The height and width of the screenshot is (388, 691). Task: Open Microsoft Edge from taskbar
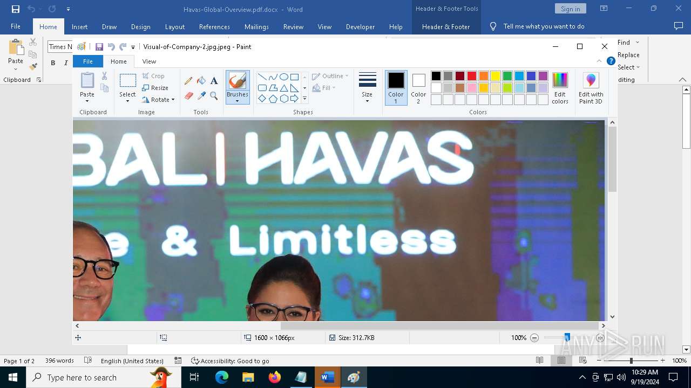222,377
